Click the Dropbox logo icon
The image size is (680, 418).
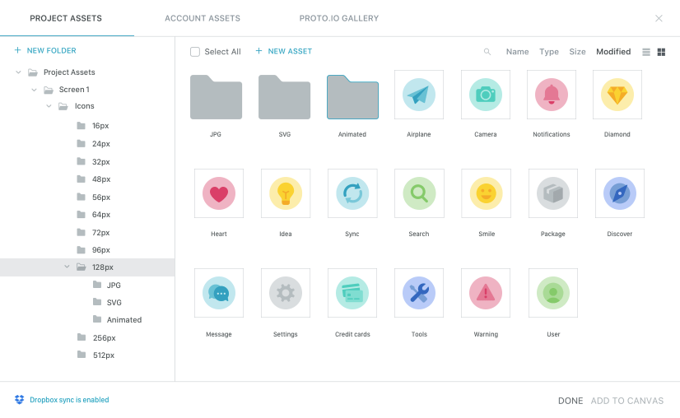coord(19,400)
